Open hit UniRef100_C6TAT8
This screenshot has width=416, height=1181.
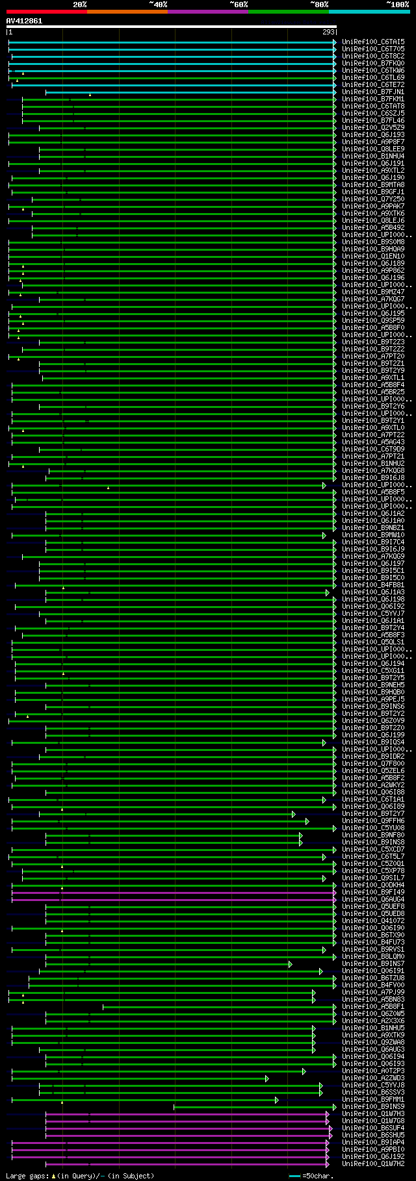coord(373,106)
